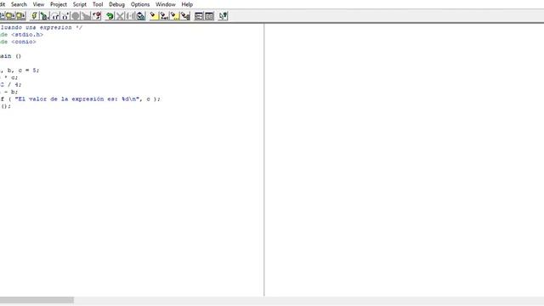Click the gray bracket icon after the X
This screenshot has width=544, height=306.
point(130,16)
